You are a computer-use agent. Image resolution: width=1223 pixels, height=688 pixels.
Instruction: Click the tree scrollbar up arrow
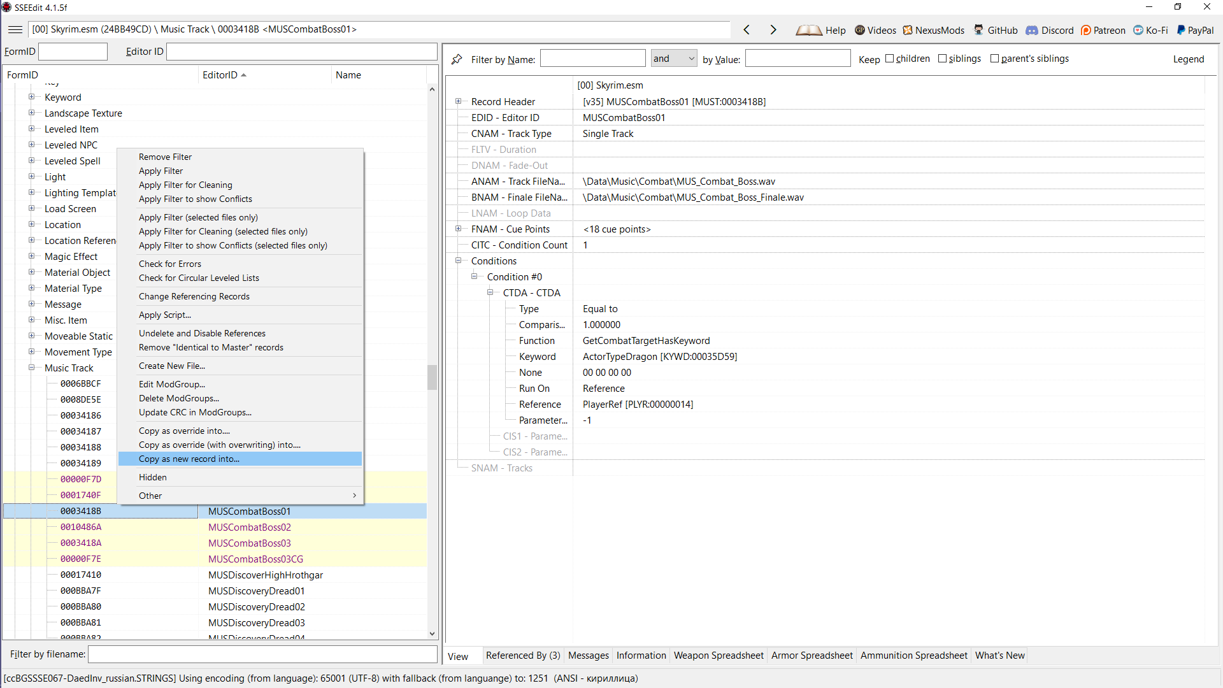(432, 89)
